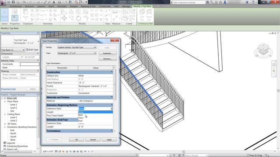Click the Default Join value Miter

(95, 75)
